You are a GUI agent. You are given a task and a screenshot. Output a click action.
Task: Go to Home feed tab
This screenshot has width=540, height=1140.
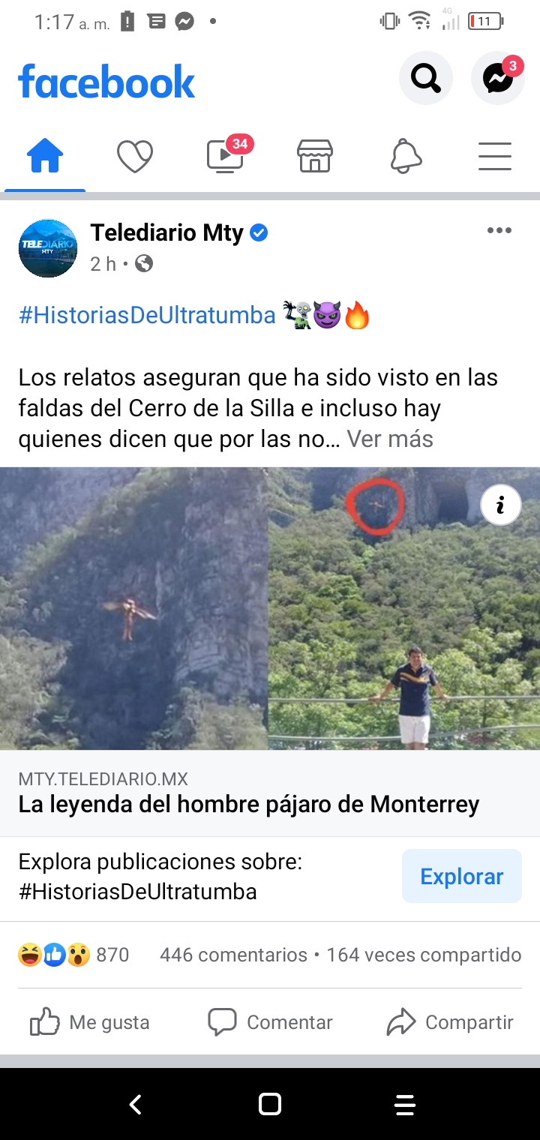tap(45, 157)
